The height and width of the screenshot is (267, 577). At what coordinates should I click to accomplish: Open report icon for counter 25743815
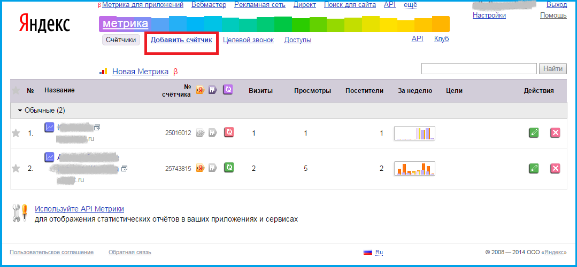pyautogui.click(x=49, y=157)
